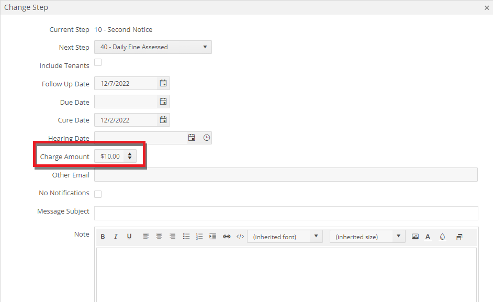Toggle underline formatting in Note editor

pyautogui.click(x=129, y=237)
